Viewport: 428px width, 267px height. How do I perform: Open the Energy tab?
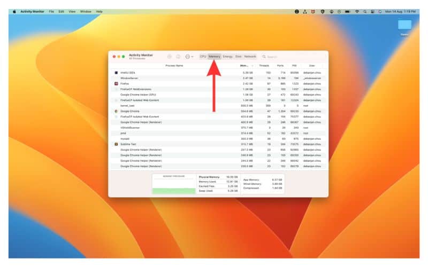[227, 56]
